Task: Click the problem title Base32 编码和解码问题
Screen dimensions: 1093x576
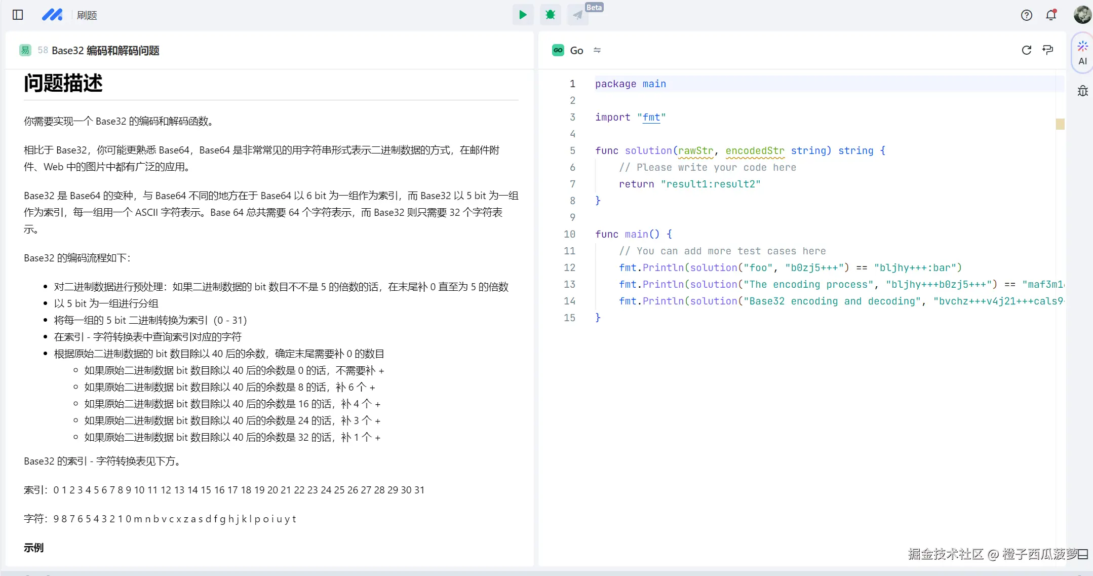Action: (x=105, y=50)
